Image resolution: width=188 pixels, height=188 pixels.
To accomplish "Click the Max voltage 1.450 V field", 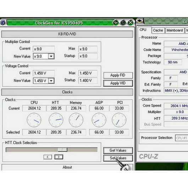I will [88, 73].
